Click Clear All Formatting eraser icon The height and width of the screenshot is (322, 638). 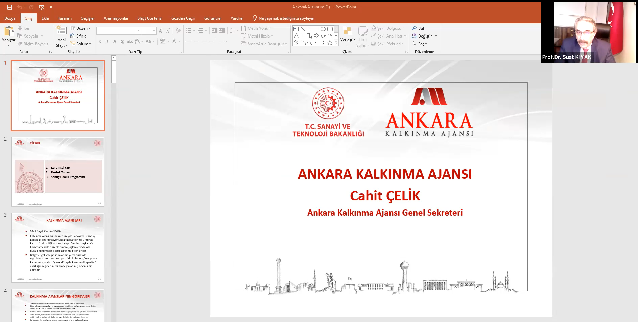click(x=178, y=31)
